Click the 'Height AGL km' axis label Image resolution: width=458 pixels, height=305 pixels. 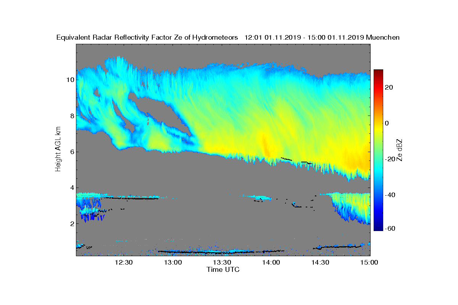click(x=58, y=149)
